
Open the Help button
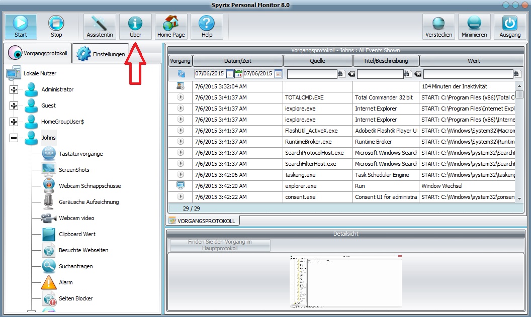pos(207,27)
